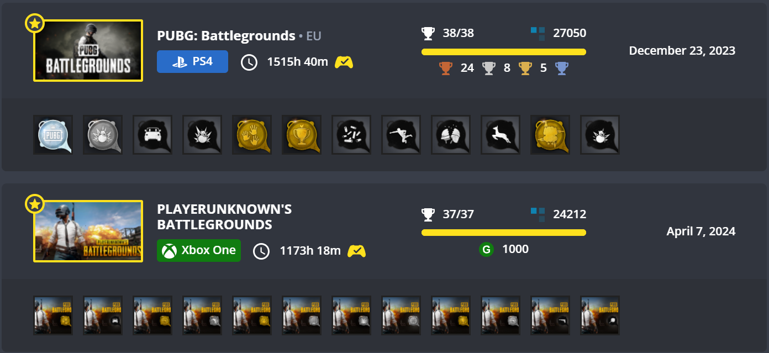The image size is (769, 353).
Task: Click the green G gamerscore icon
Action: coord(486,250)
